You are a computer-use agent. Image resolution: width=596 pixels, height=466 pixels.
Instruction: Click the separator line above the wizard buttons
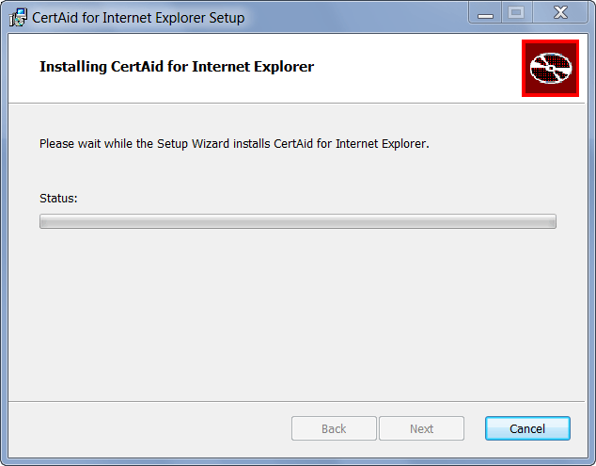pos(297,401)
